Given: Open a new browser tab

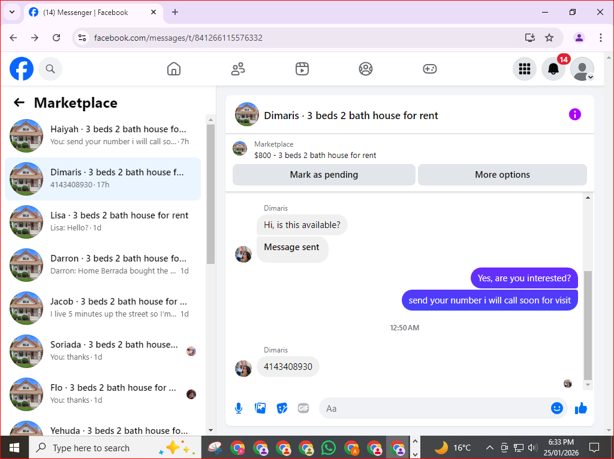Looking at the screenshot, I should (175, 12).
